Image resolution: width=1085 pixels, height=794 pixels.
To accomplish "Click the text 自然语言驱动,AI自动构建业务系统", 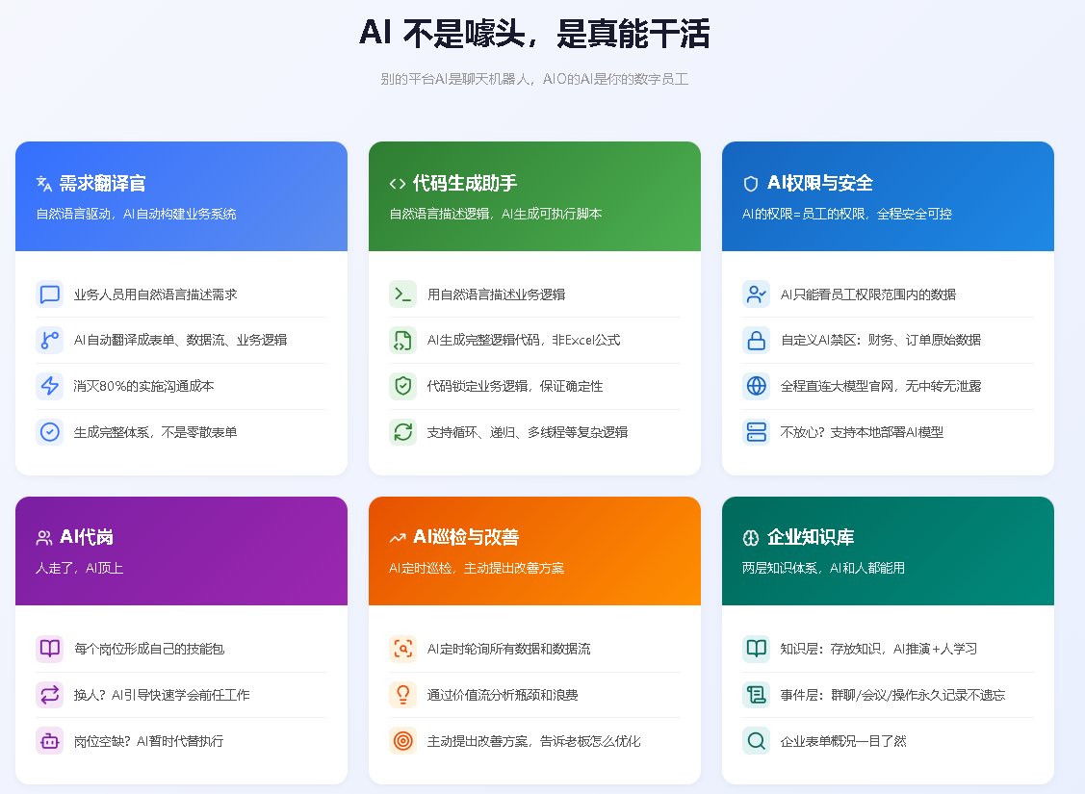I will (x=137, y=214).
